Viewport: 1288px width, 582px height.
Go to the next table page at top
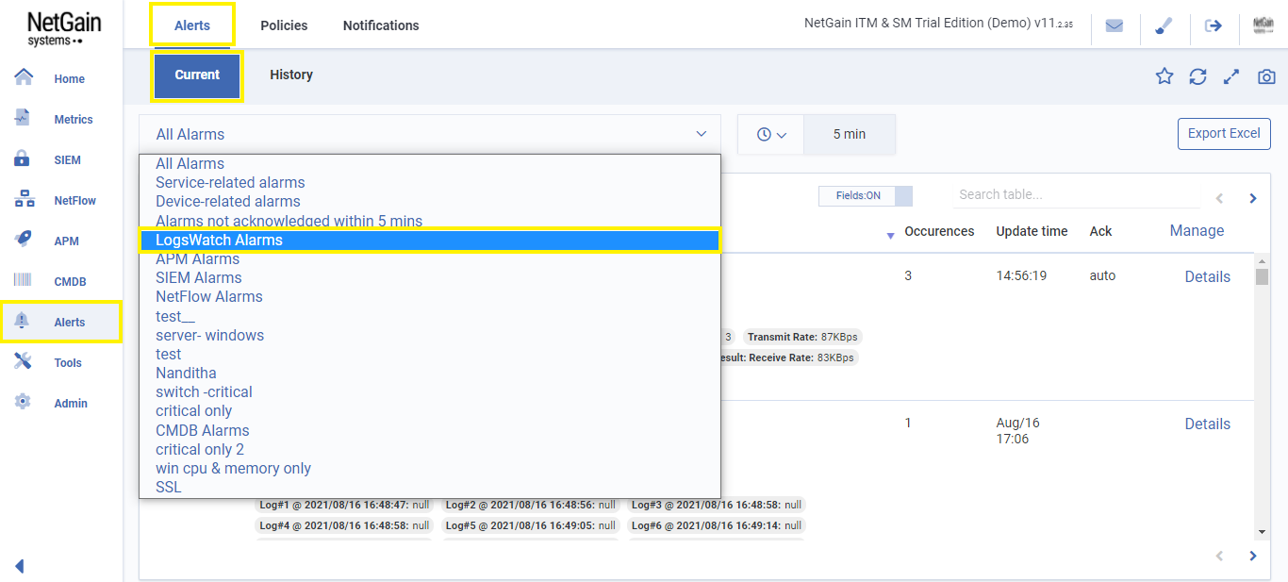click(1253, 198)
